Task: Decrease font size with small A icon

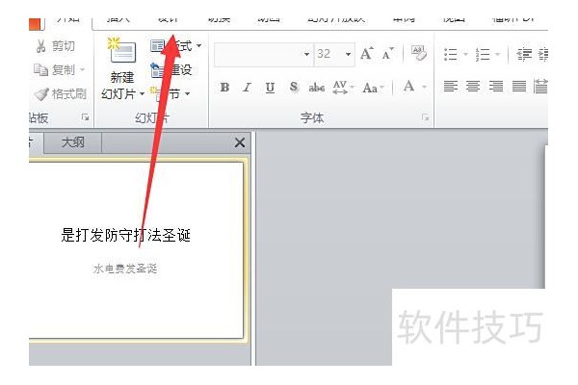Action: 387,54
